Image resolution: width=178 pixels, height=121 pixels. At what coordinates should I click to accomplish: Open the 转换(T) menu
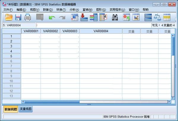click(x=61, y=10)
